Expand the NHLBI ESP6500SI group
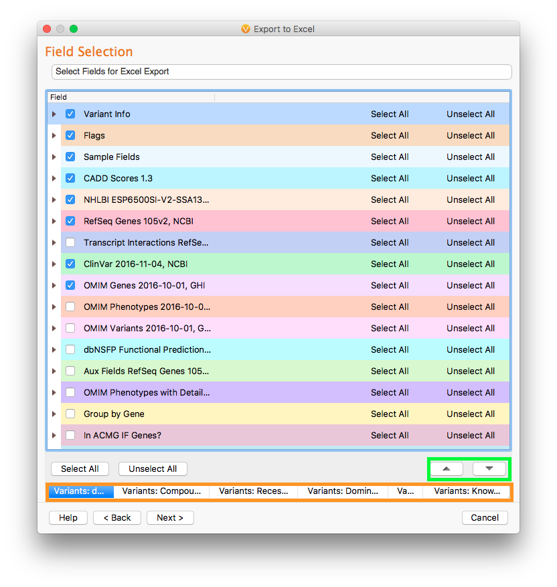Image resolution: width=557 pixels, height=587 pixels. 54,199
